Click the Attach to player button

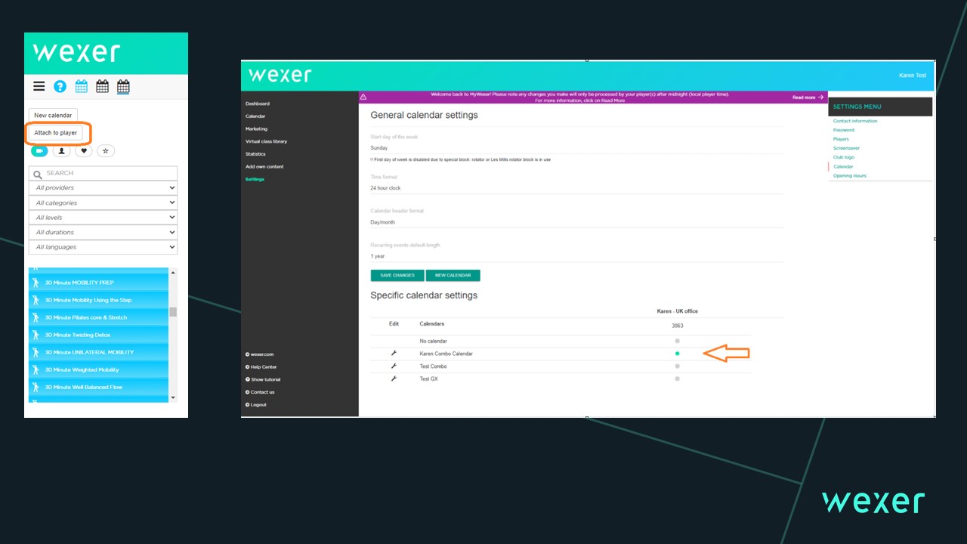(56, 132)
